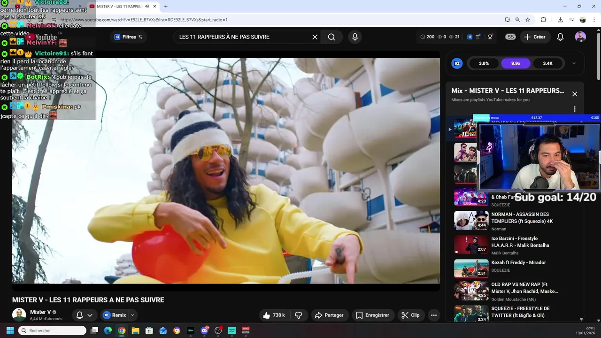Select the 3.4K metric pill
Screen dimensions: 601x338
[547, 63]
